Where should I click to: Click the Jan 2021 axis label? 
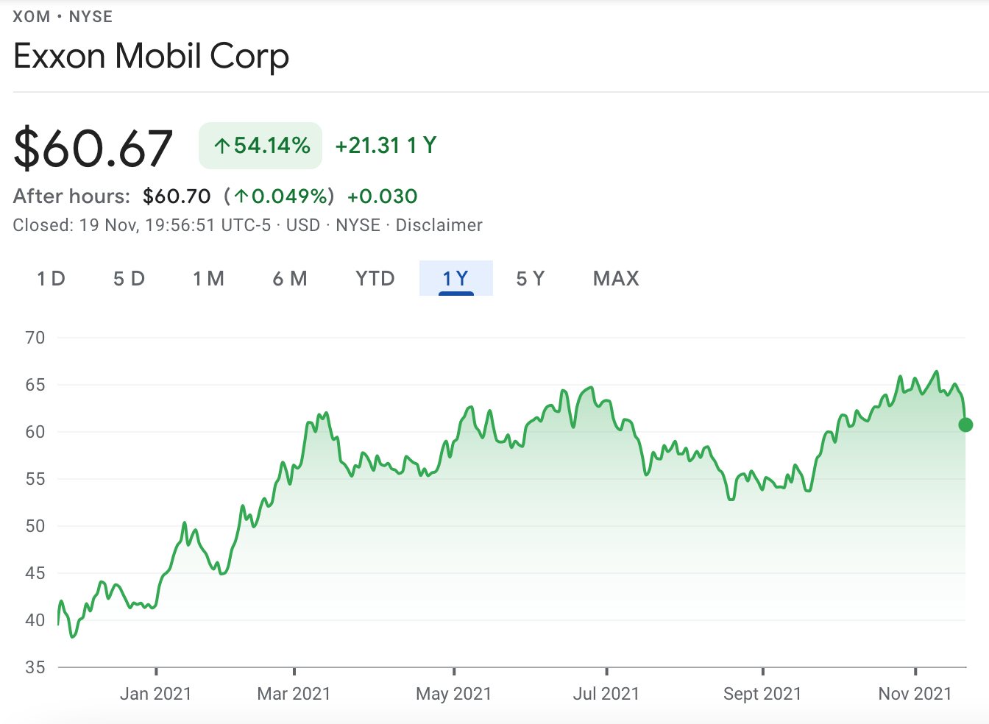pos(155,693)
